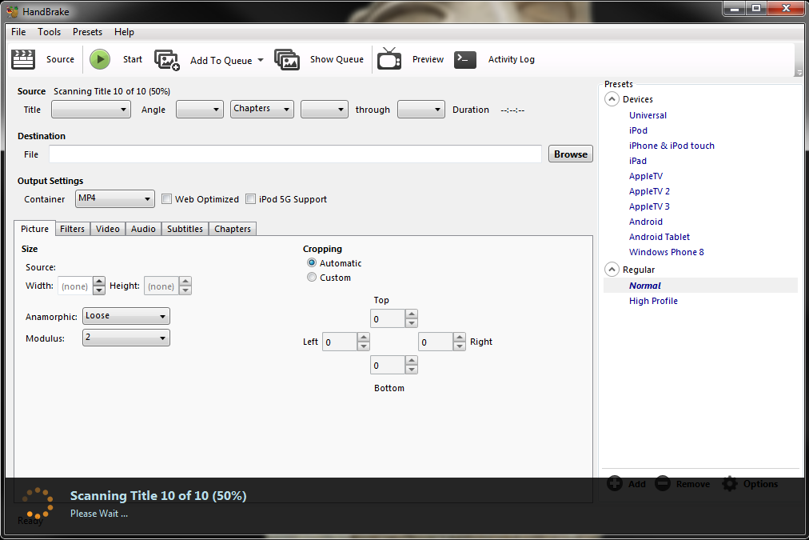Open the Add To Queue dropdown arrow

pyautogui.click(x=260, y=61)
